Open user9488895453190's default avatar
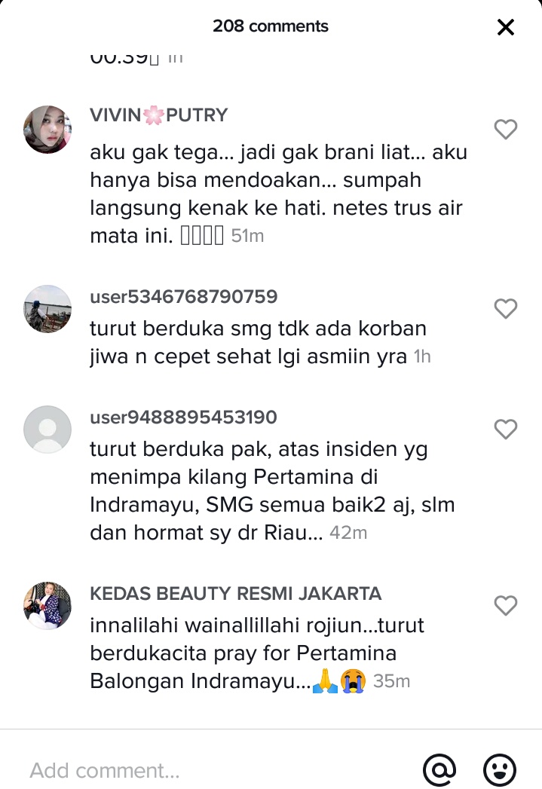 pyautogui.click(x=47, y=430)
